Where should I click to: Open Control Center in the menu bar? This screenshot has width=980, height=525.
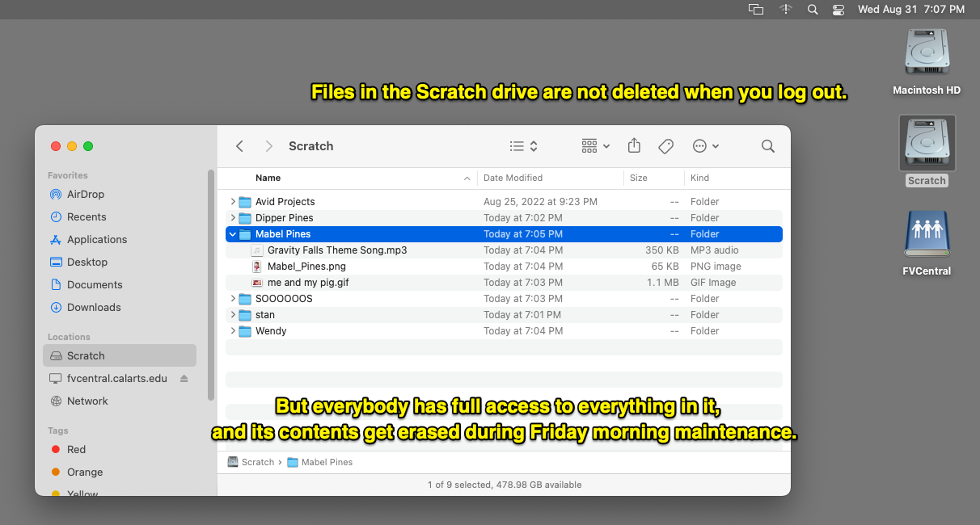(x=838, y=10)
